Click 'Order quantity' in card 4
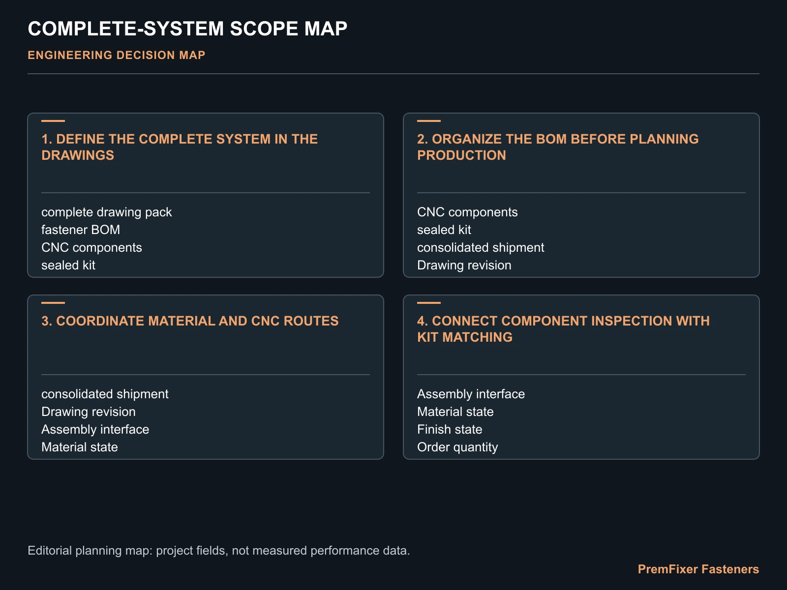Viewport: 787px width, 590px height. 457,447
